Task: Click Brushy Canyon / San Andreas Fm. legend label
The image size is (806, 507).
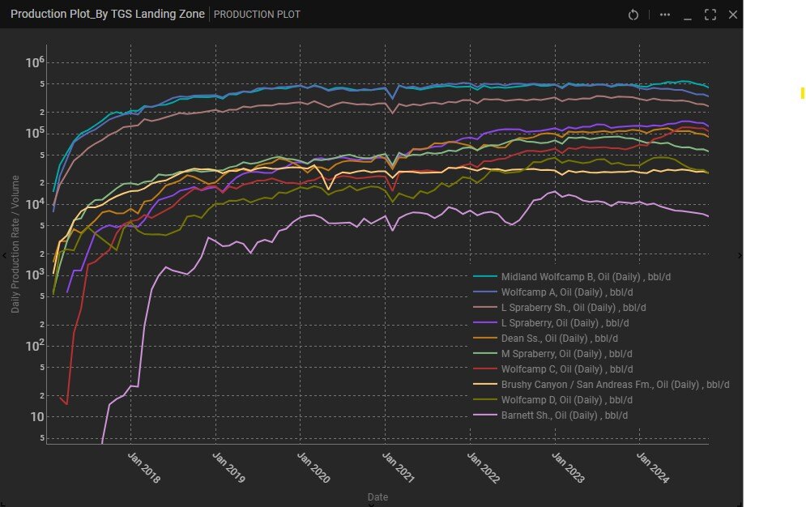Action: tap(615, 385)
